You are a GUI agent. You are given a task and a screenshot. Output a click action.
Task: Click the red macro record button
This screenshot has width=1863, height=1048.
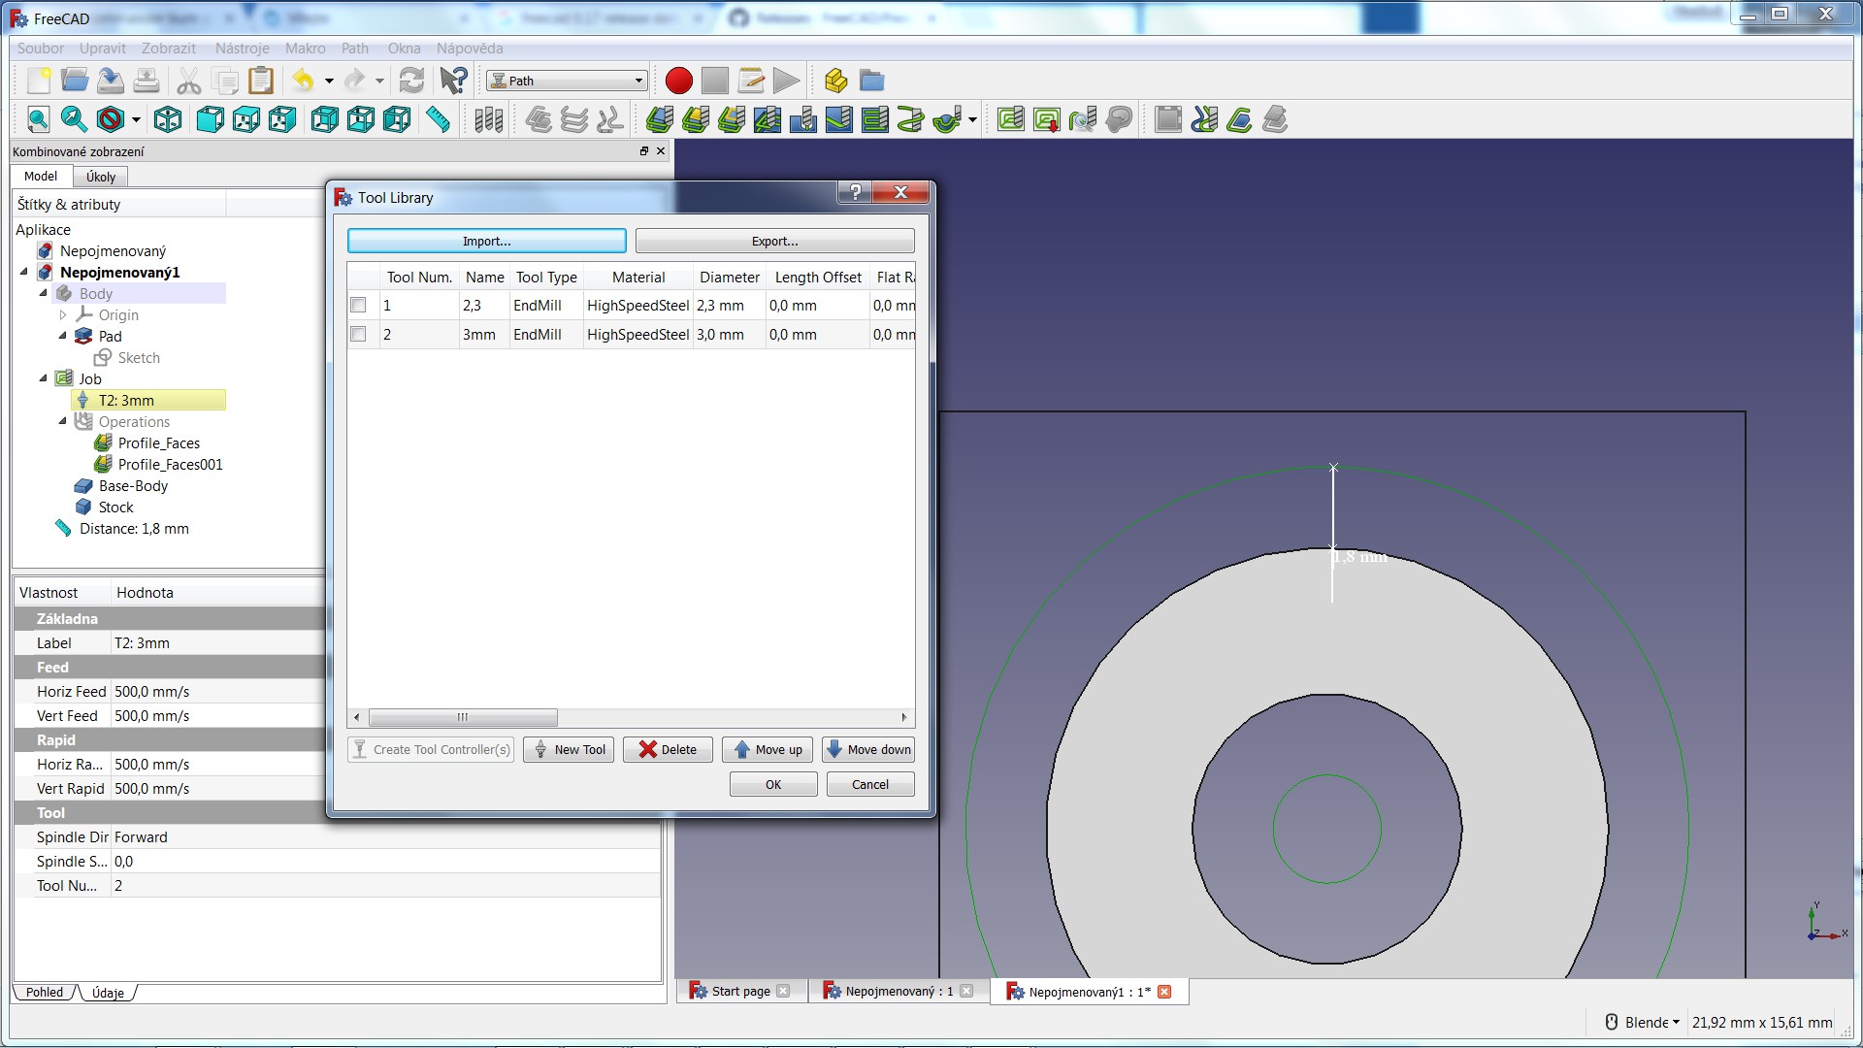(x=678, y=81)
